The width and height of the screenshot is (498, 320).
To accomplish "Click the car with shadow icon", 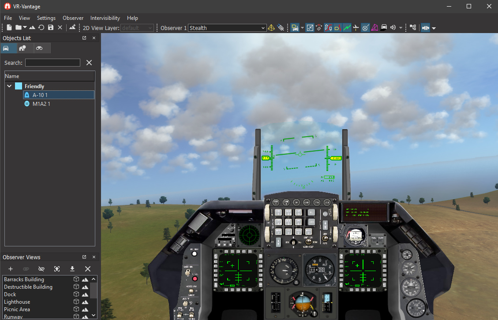I will pos(384,28).
